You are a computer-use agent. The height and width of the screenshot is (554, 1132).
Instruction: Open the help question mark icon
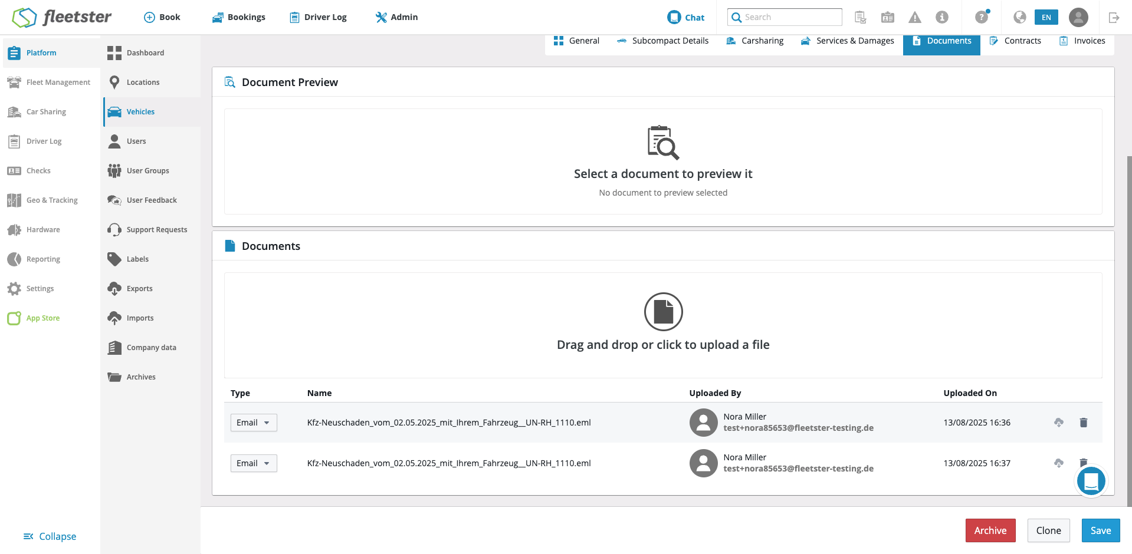pos(982,17)
